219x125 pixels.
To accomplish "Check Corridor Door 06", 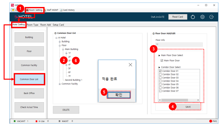I will pyautogui.click(x=160, y=88).
